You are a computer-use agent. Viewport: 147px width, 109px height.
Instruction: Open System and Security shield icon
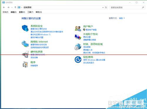click(x=25, y=28)
